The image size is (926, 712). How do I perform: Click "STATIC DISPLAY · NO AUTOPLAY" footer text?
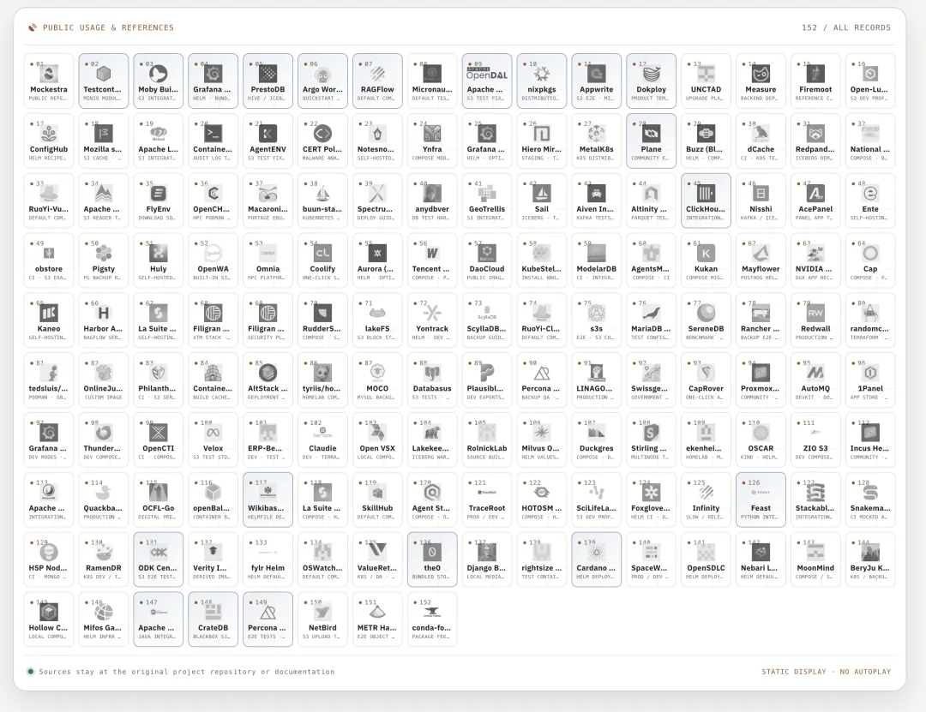pyautogui.click(x=827, y=672)
